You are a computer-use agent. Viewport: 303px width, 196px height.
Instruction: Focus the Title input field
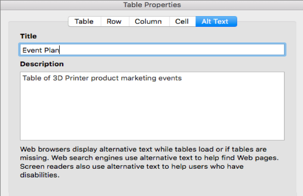pyautogui.click(x=171, y=50)
